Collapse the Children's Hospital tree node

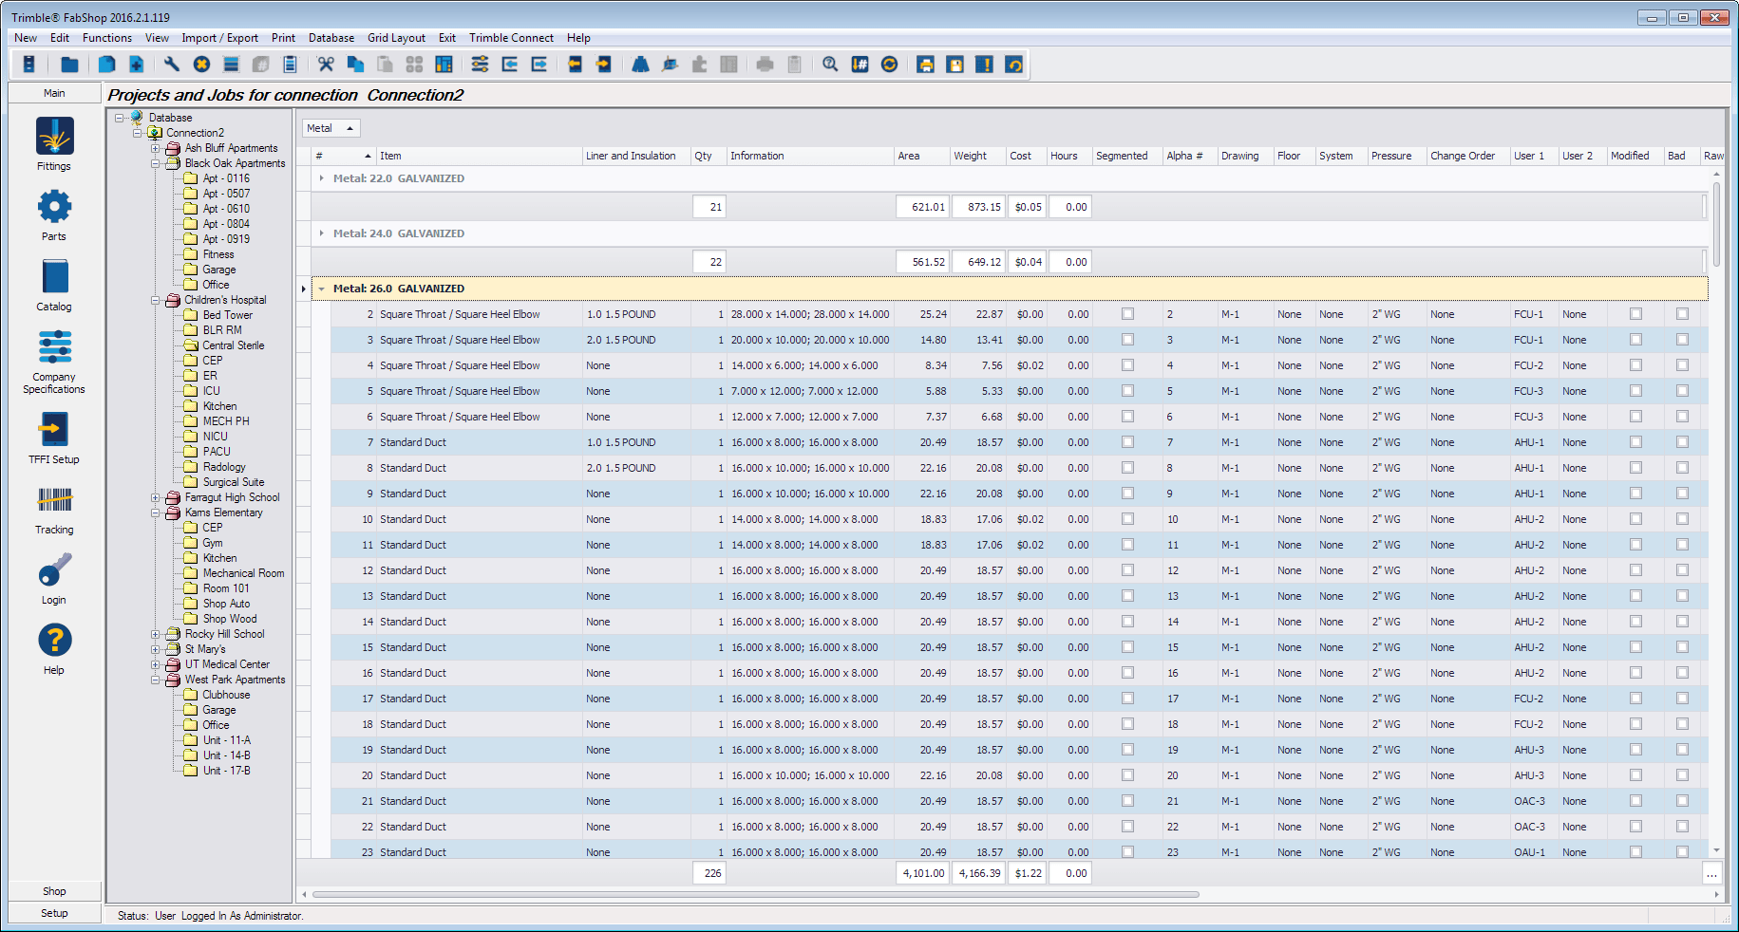155,300
